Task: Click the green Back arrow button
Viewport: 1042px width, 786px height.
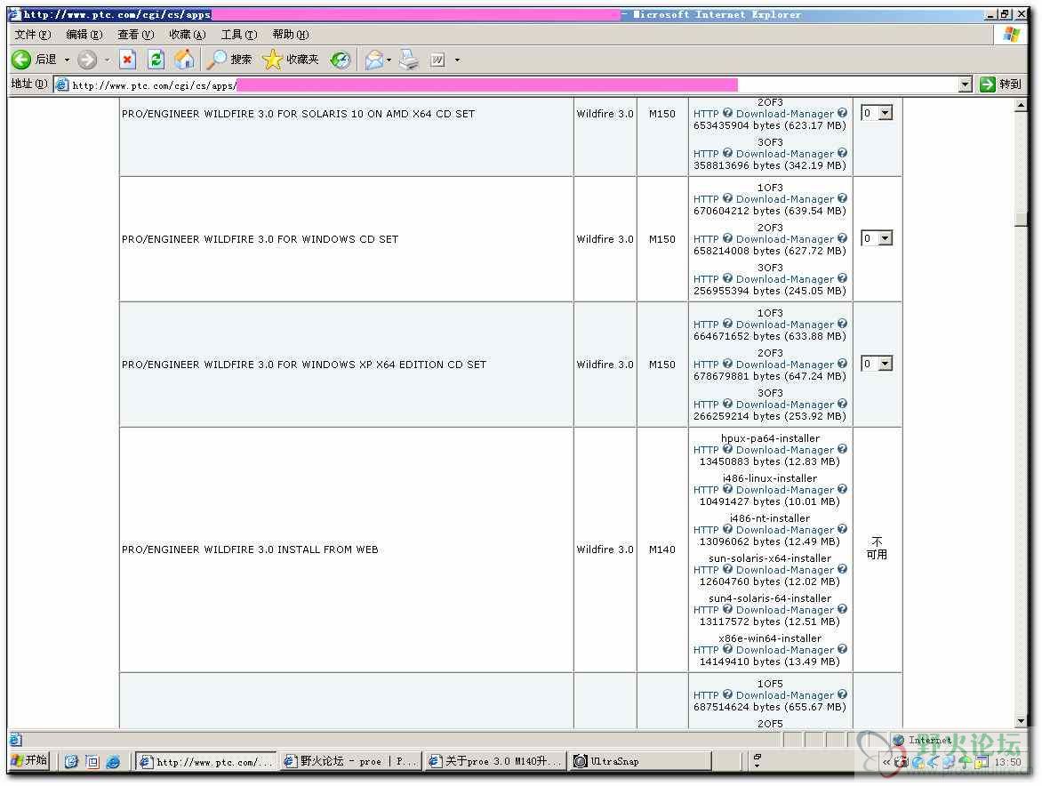Action: tap(21, 60)
